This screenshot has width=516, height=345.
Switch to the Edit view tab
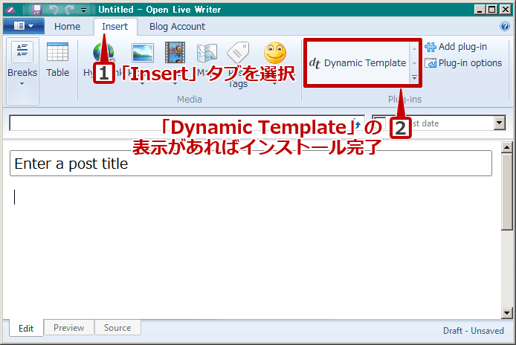point(26,328)
